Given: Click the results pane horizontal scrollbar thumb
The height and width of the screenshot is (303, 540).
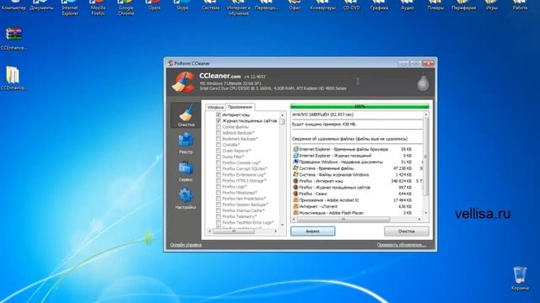Looking at the screenshot, I should [x=343, y=219].
